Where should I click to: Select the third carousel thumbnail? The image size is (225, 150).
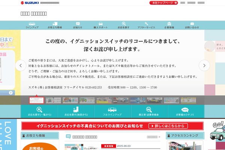(x=70, y=100)
